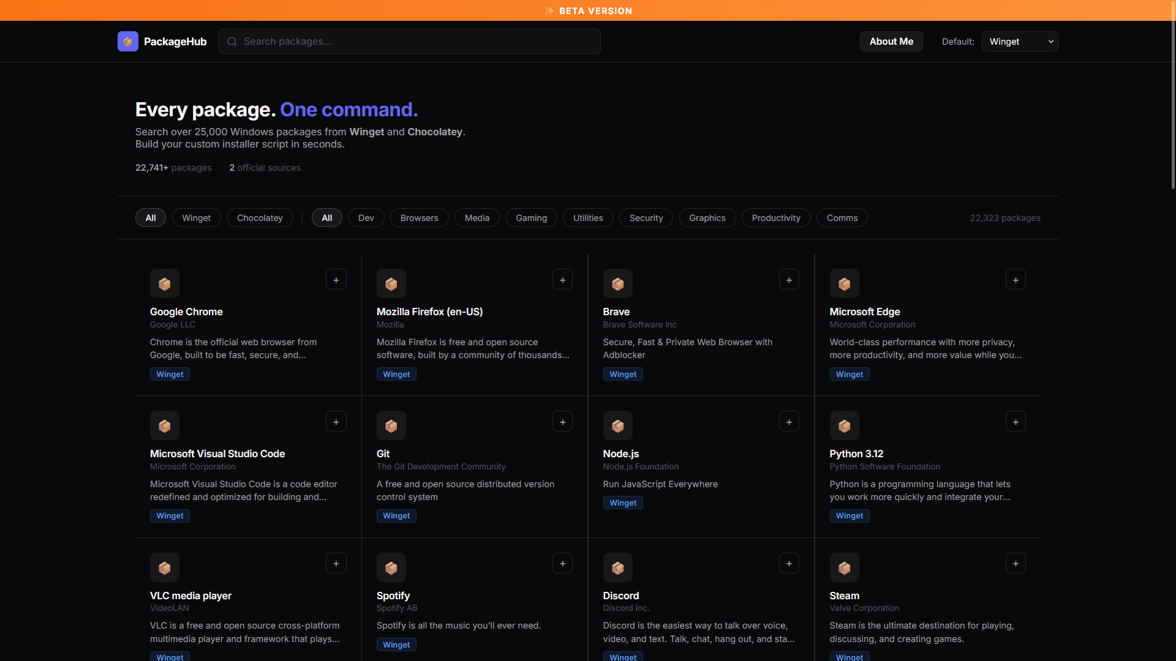Click the Visual Studio Code package box icon
The image size is (1176, 661).
[x=165, y=425]
